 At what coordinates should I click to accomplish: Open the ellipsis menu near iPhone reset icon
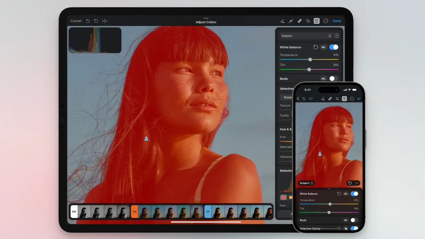357,183
